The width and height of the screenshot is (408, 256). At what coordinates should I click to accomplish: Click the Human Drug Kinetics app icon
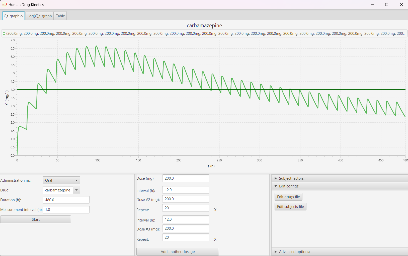click(5, 5)
